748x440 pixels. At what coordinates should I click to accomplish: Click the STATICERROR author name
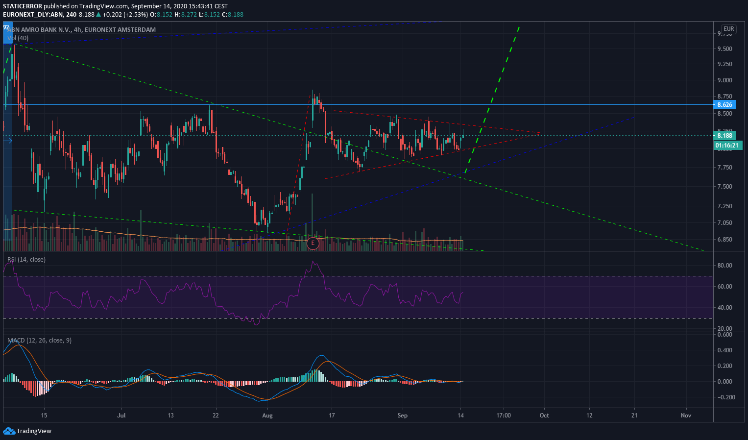pos(23,6)
